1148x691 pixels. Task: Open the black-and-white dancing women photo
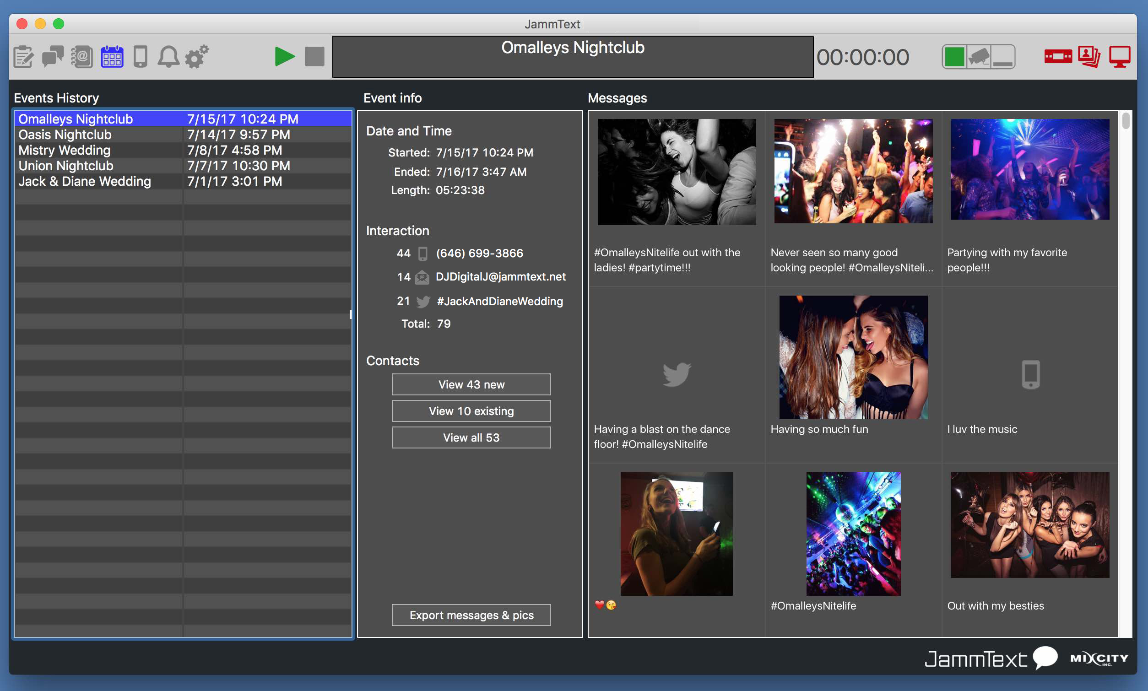(x=677, y=172)
